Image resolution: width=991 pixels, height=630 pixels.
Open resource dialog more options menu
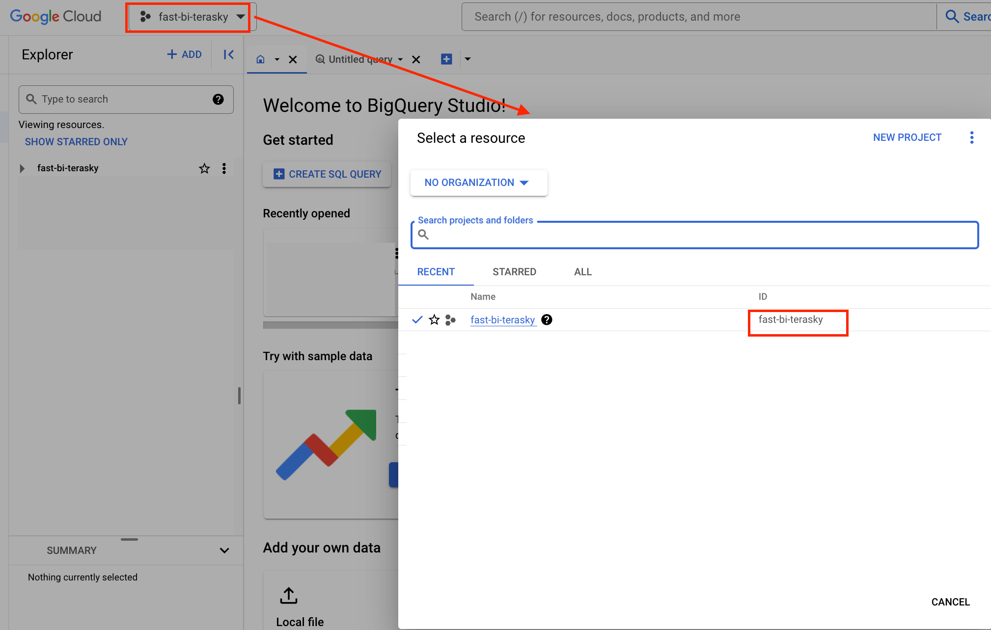pos(972,138)
